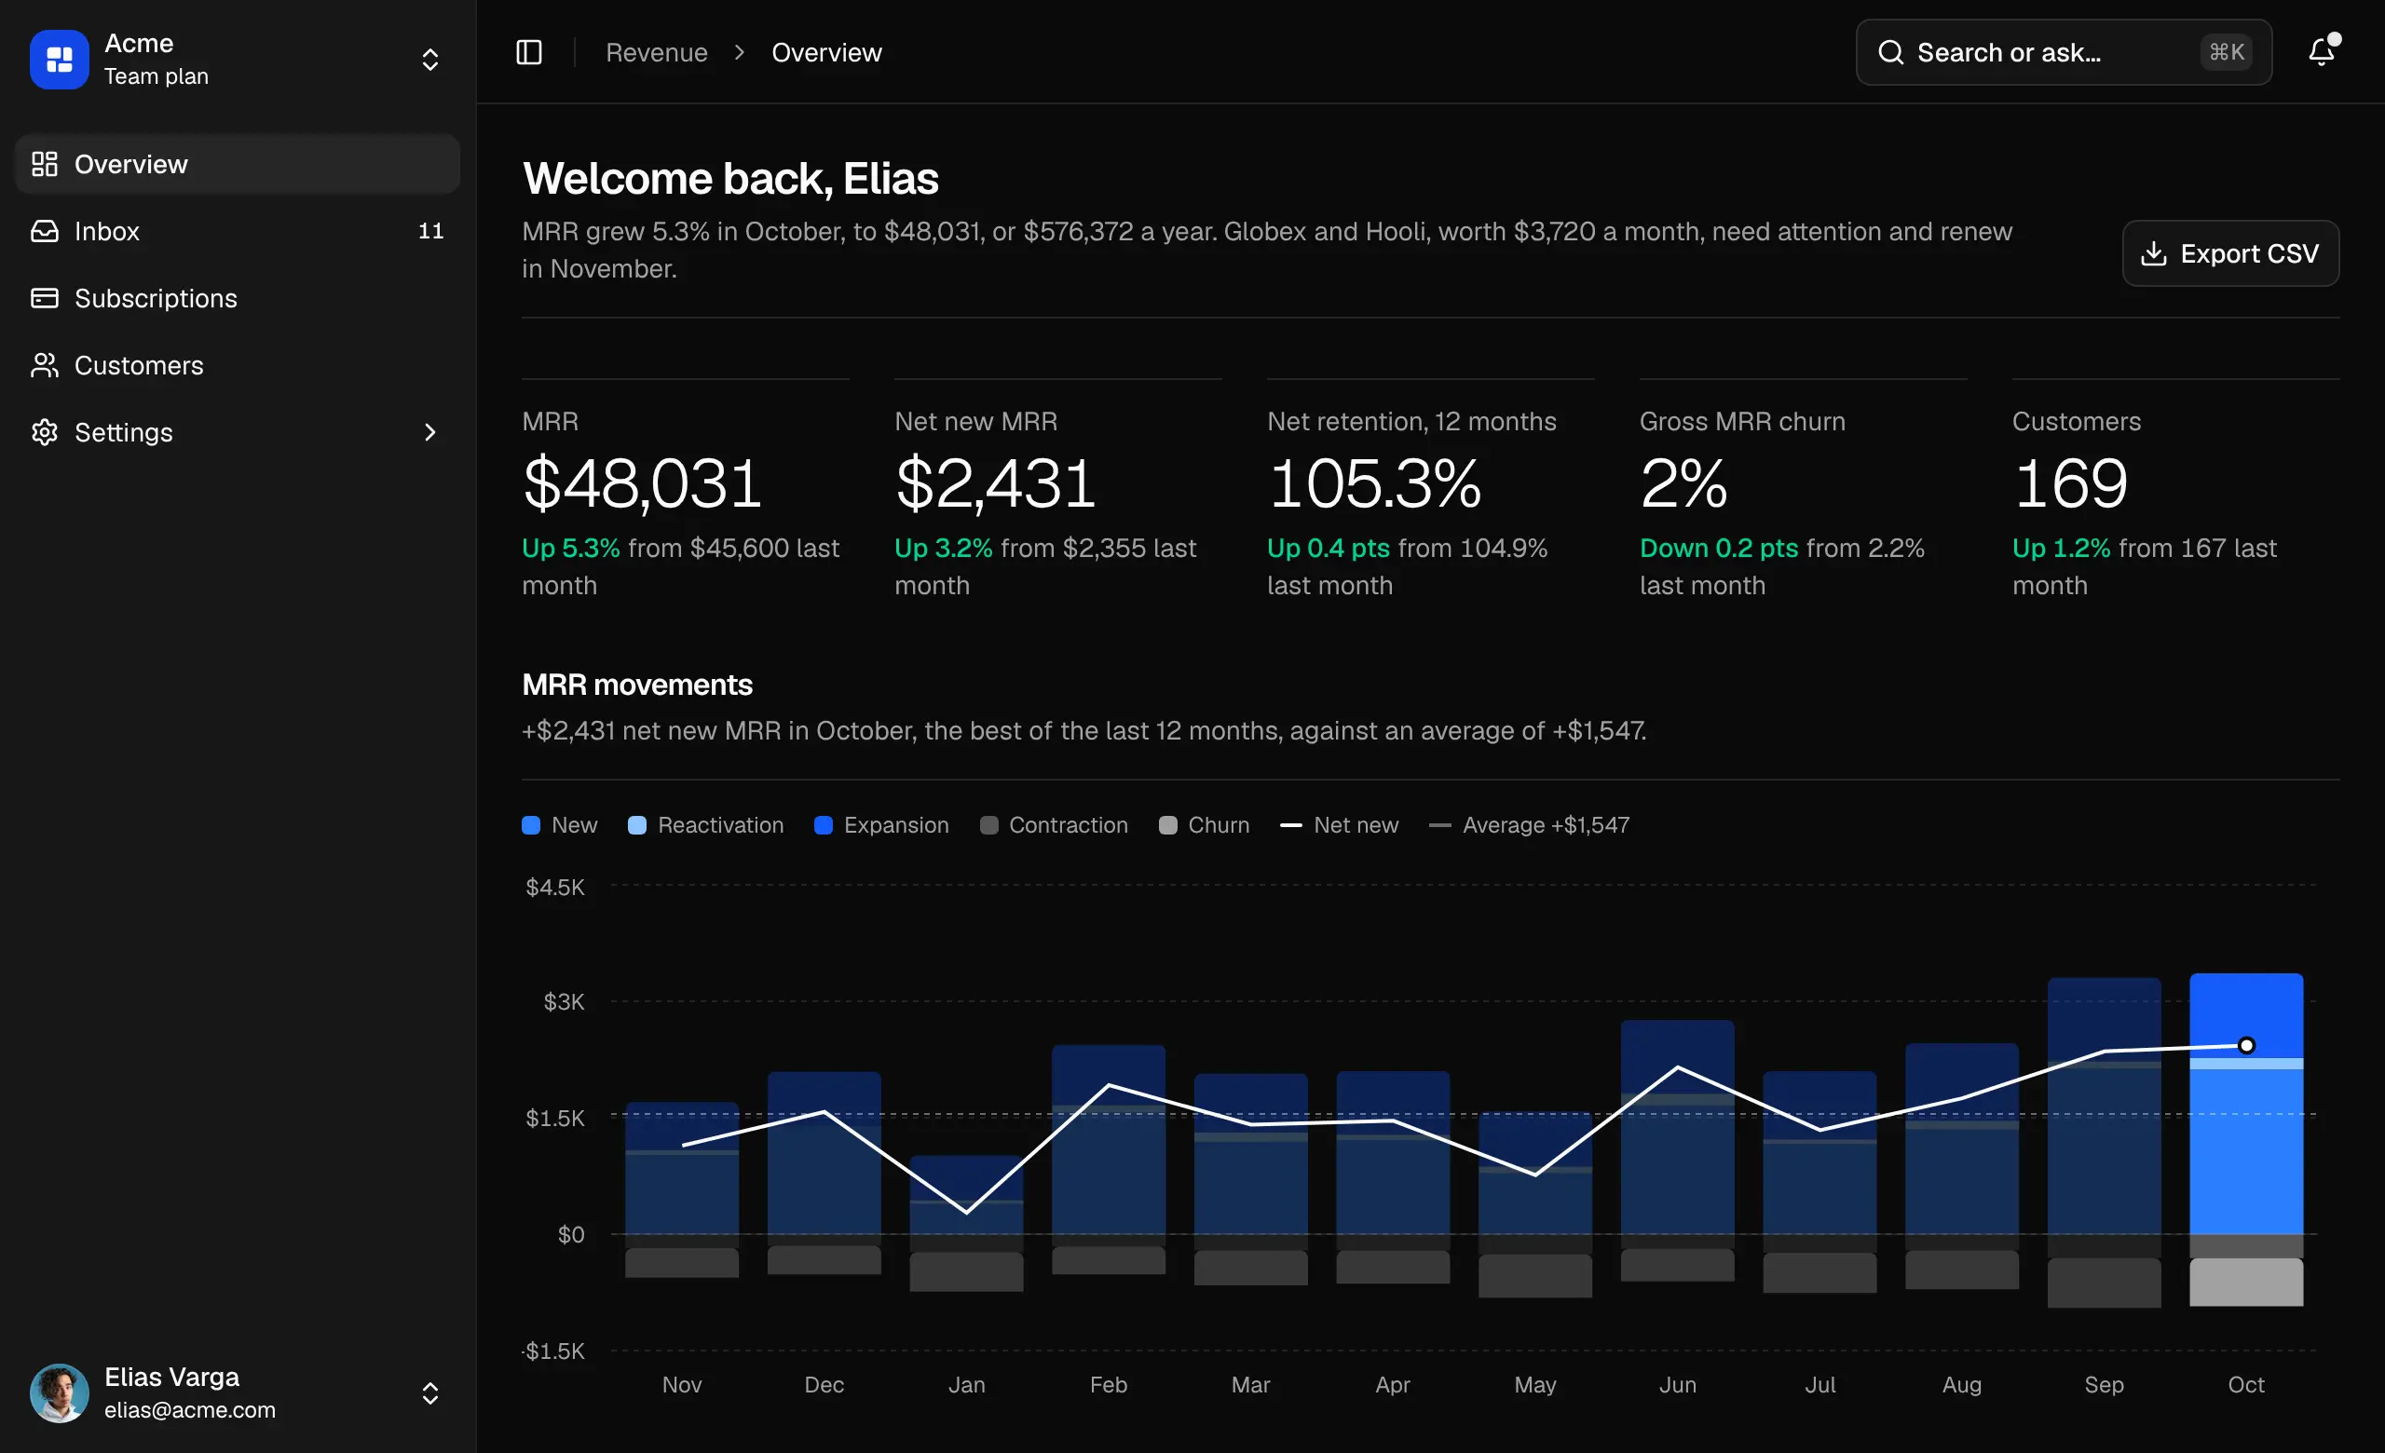Screen dimensions: 2385x1453
Task: Open the Acme workspace switcher chevrons
Action: tap(429, 59)
